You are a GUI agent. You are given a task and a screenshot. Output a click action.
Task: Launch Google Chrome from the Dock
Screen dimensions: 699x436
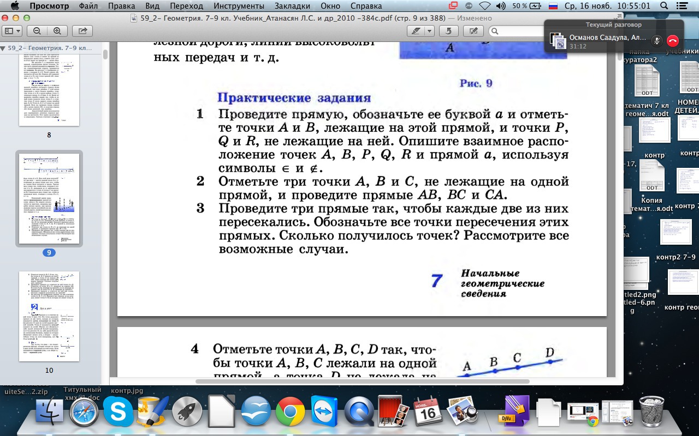[291, 413]
